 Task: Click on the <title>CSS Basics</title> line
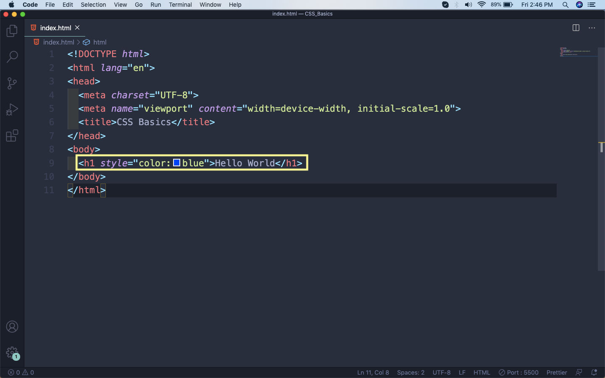(147, 122)
